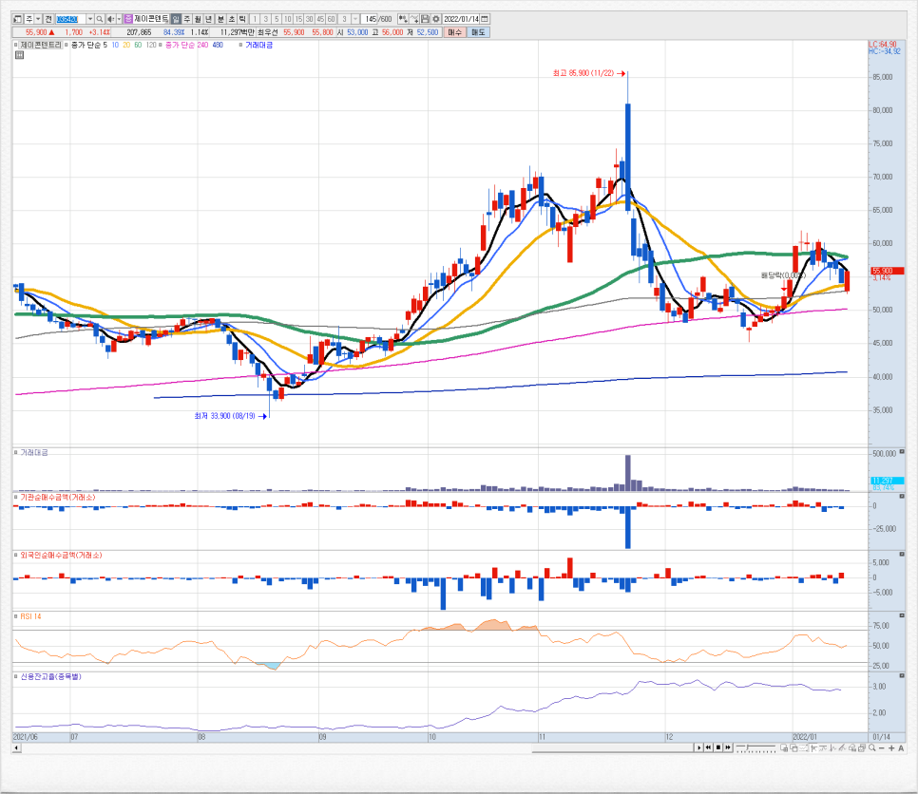The width and height of the screenshot is (918, 794).
Task: Switch to 분 (minute) period toggle
Action: point(220,19)
